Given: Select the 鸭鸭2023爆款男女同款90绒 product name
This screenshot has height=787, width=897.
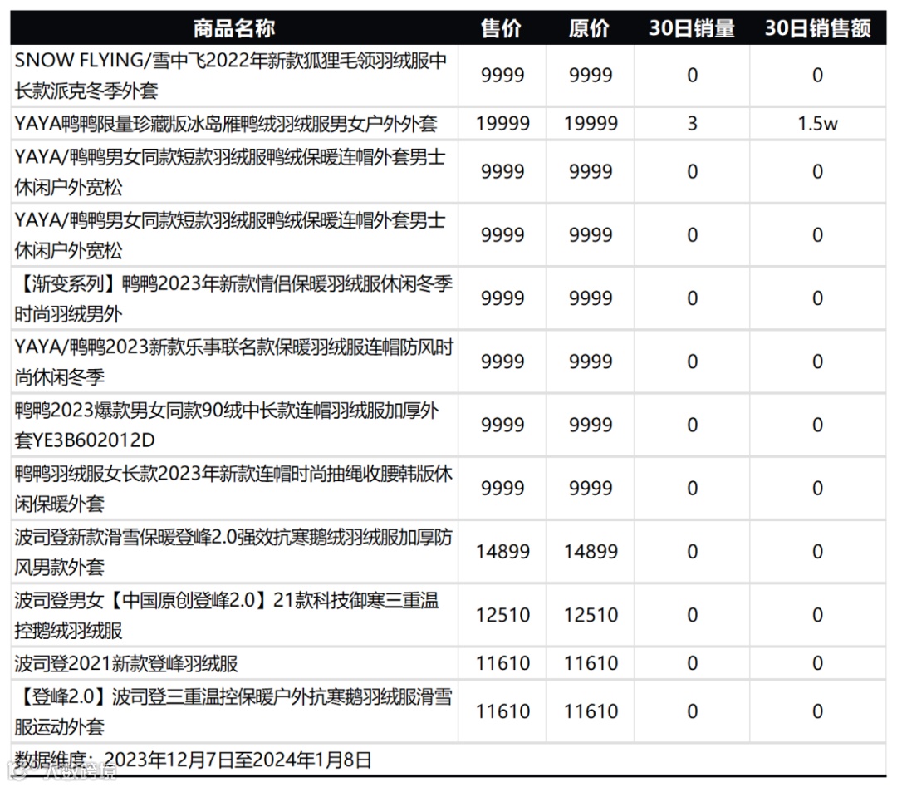Looking at the screenshot, I should (x=227, y=425).
